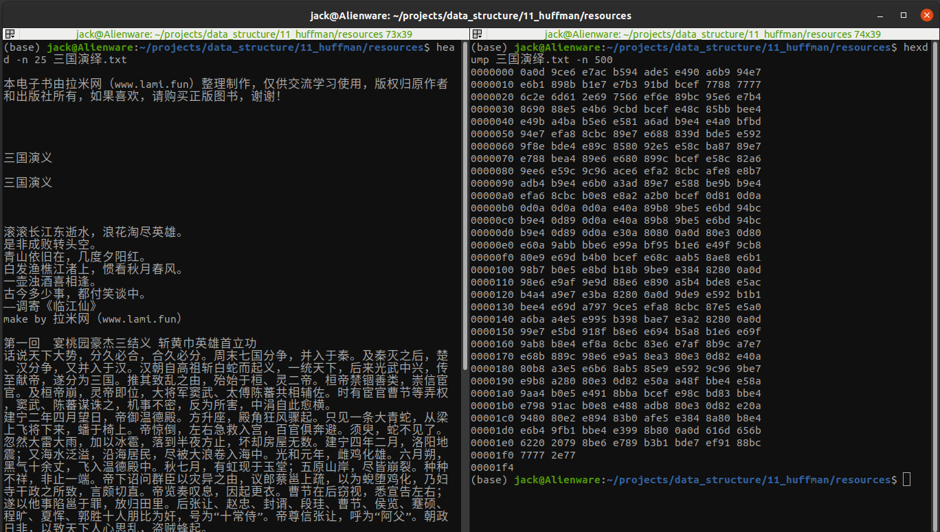Click hexdump row at offset 00001c0
The height and width of the screenshot is (532, 940).
point(616,418)
